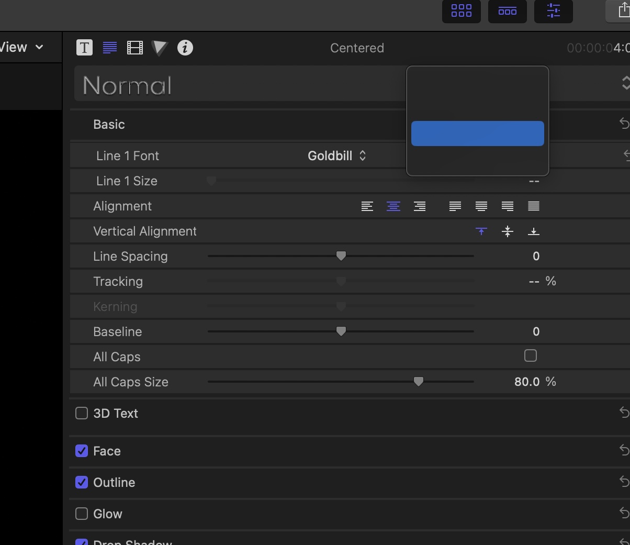
Task: Select the Generator inspector triangle icon
Action: coord(160,48)
